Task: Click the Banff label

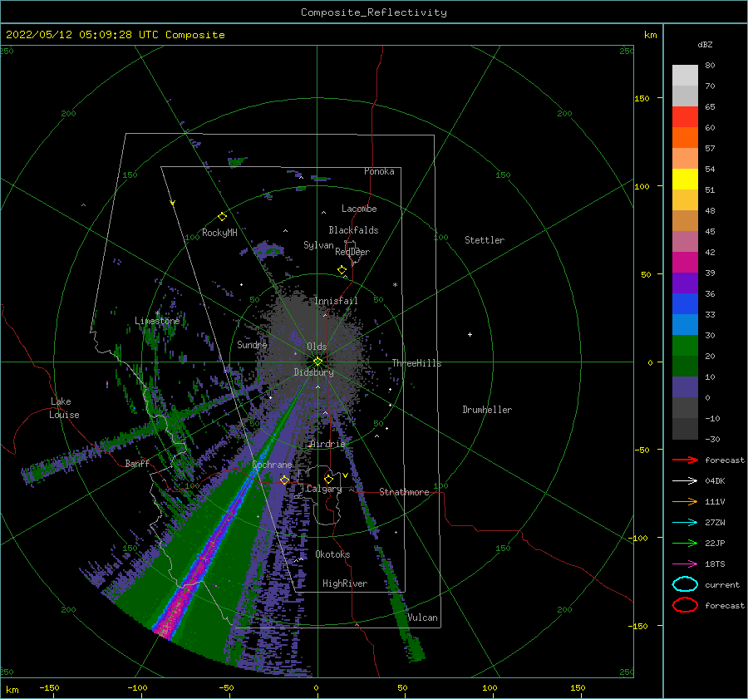Action: 137,463
